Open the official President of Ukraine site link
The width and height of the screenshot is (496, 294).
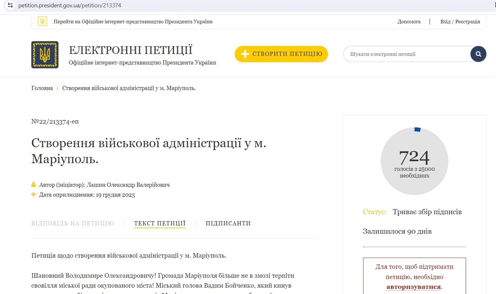tap(133, 22)
